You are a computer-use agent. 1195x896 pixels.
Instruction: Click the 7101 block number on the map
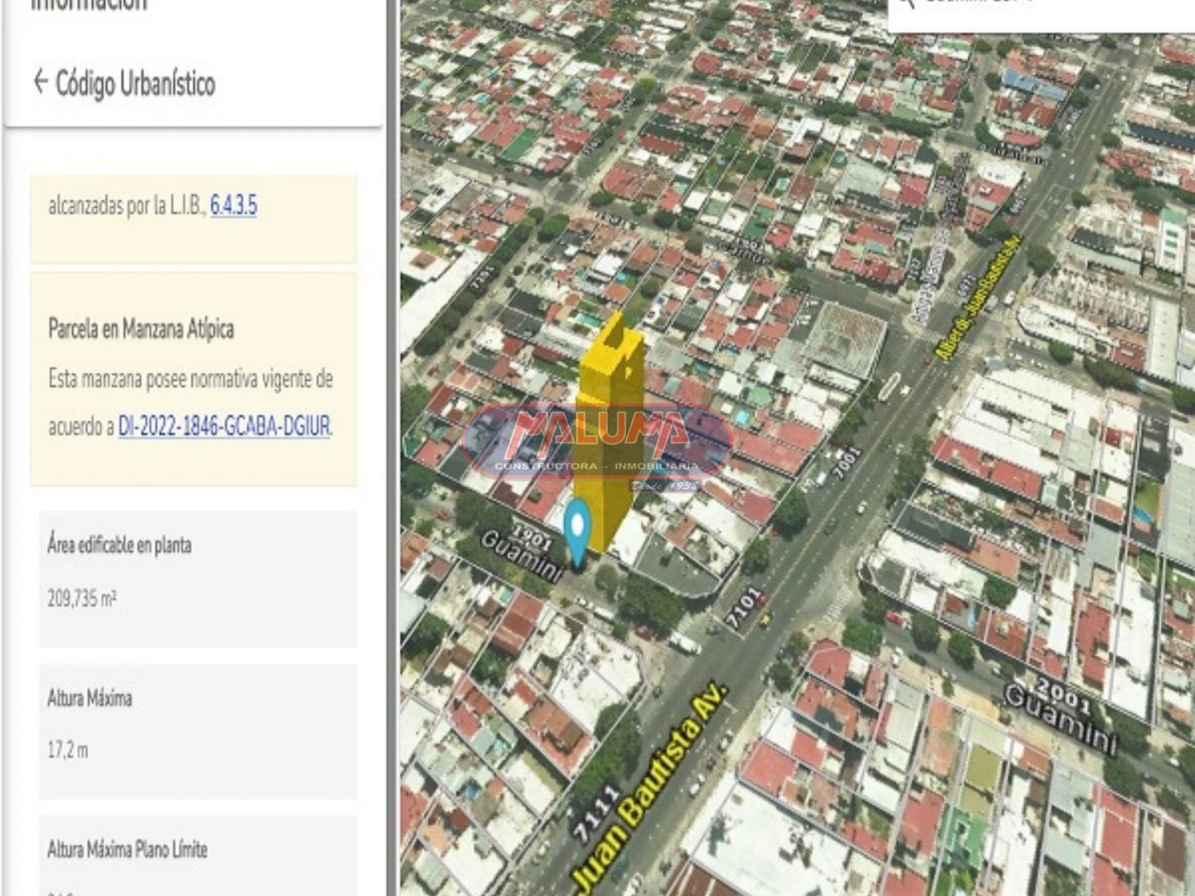(742, 607)
